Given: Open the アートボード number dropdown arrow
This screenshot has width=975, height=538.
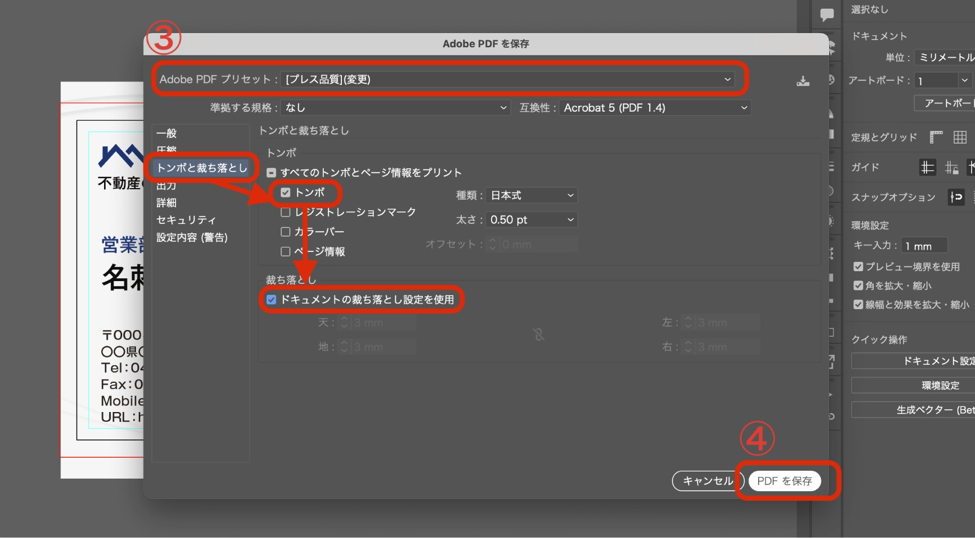Looking at the screenshot, I should (965, 80).
